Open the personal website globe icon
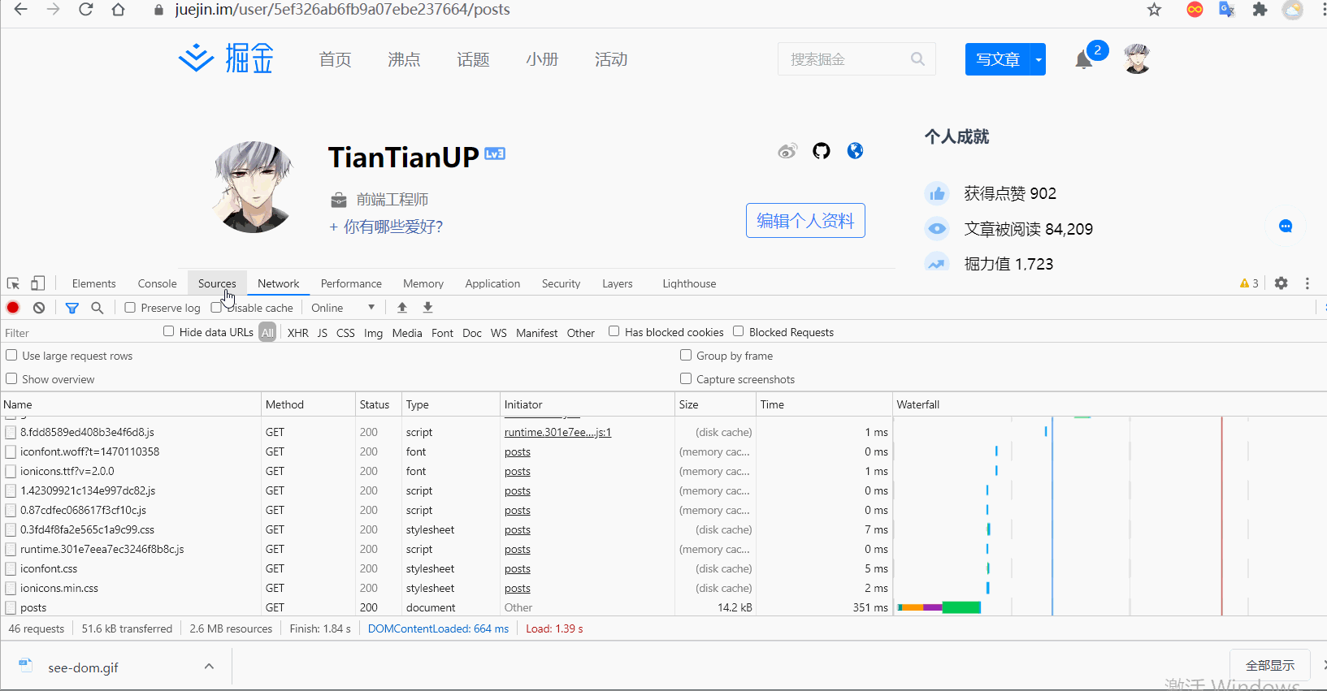The image size is (1327, 691). point(855,151)
